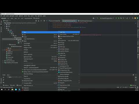
Task: Click the run configuration dropdown in toolbar
Action: pyautogui.click(x=107, y=18)
